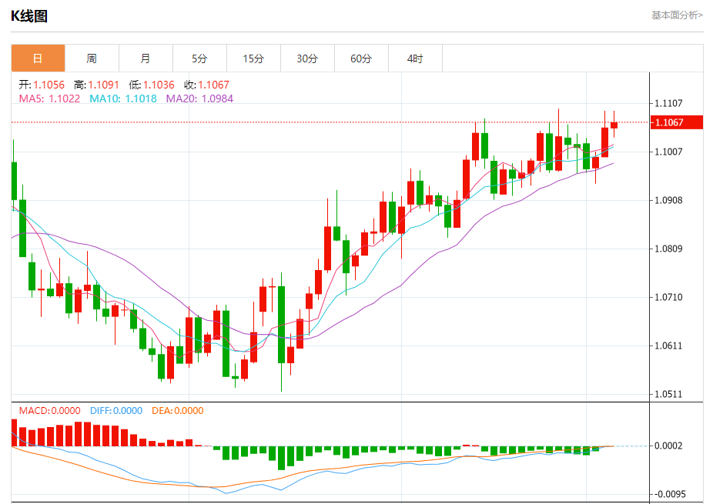Screen dimensions: 713x504
Task: Click the MA20: 1.0984 indicator label
Action: coord(199,98)
